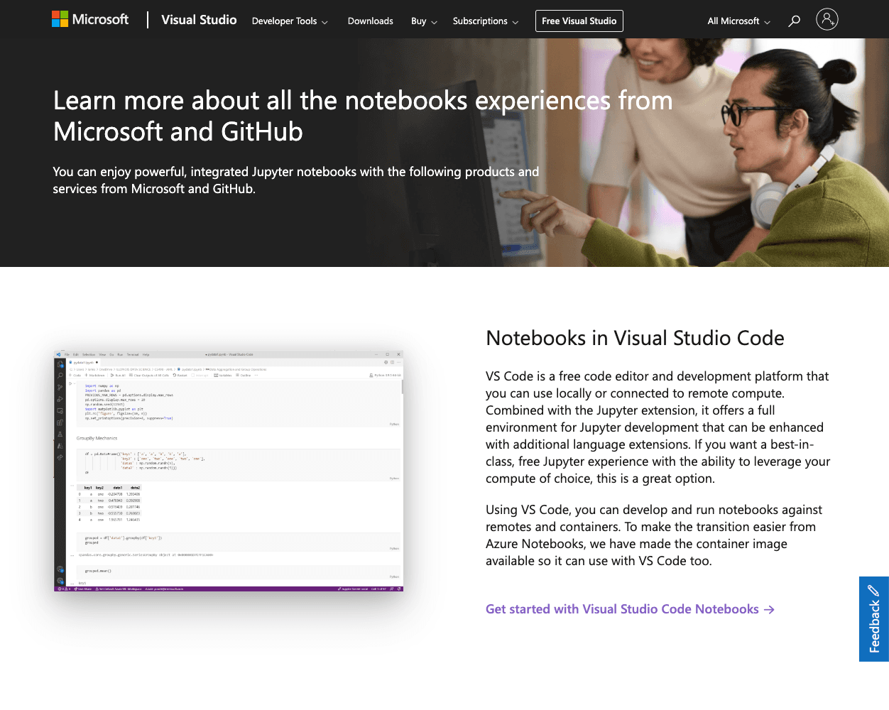Expand the Subscriptions dropdown
This screenshot has height=710, width=889.
[486, 21]
